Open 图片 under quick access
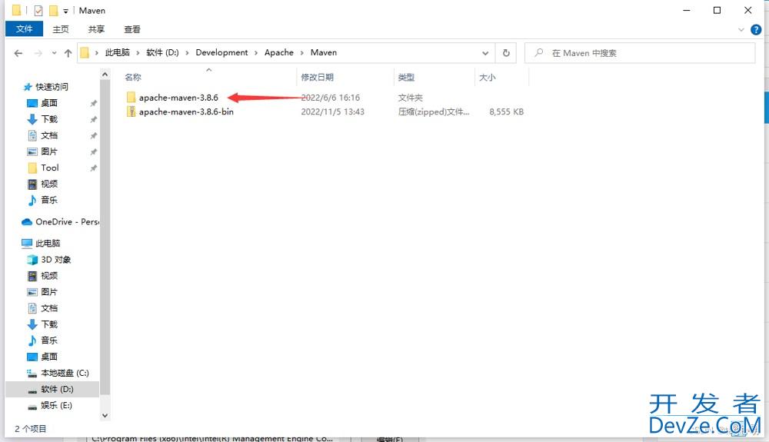 click(49, 151)
